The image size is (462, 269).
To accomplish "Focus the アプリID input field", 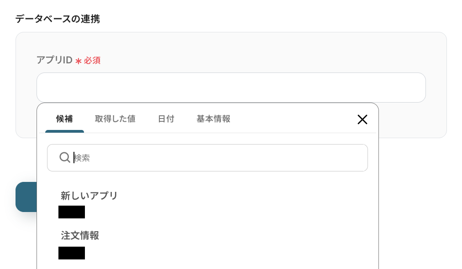I will [231, 88].
